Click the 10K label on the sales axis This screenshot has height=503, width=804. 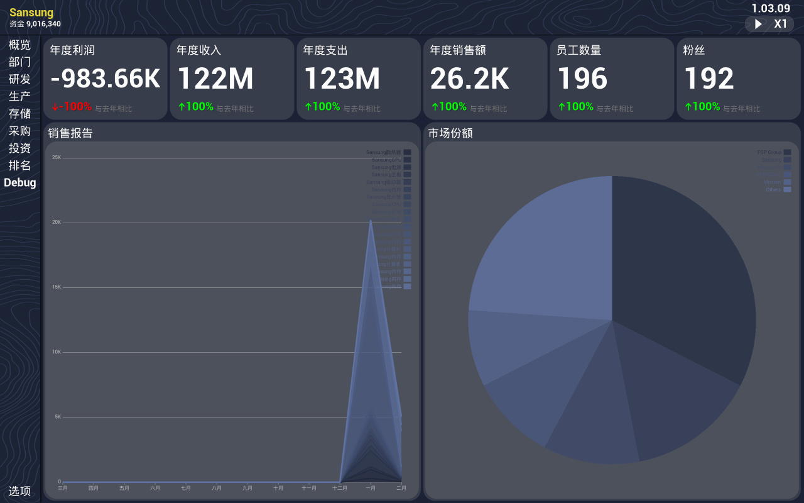(57, 352)
